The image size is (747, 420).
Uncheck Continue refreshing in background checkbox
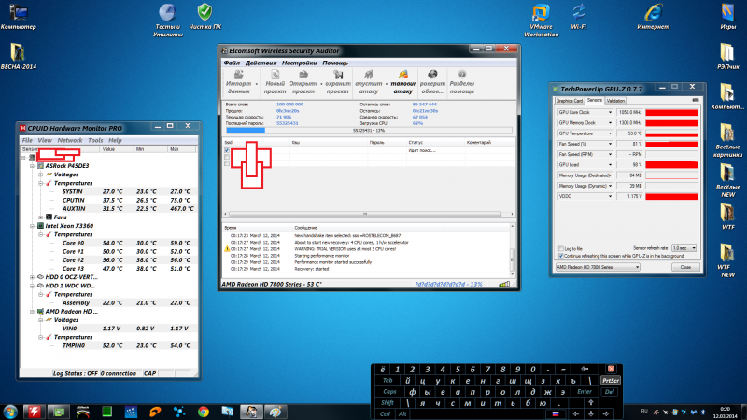(561, 256)
